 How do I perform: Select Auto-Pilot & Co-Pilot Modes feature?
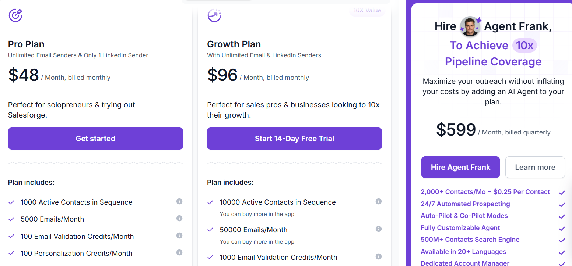pyautogui.click(x=464, y=216)
